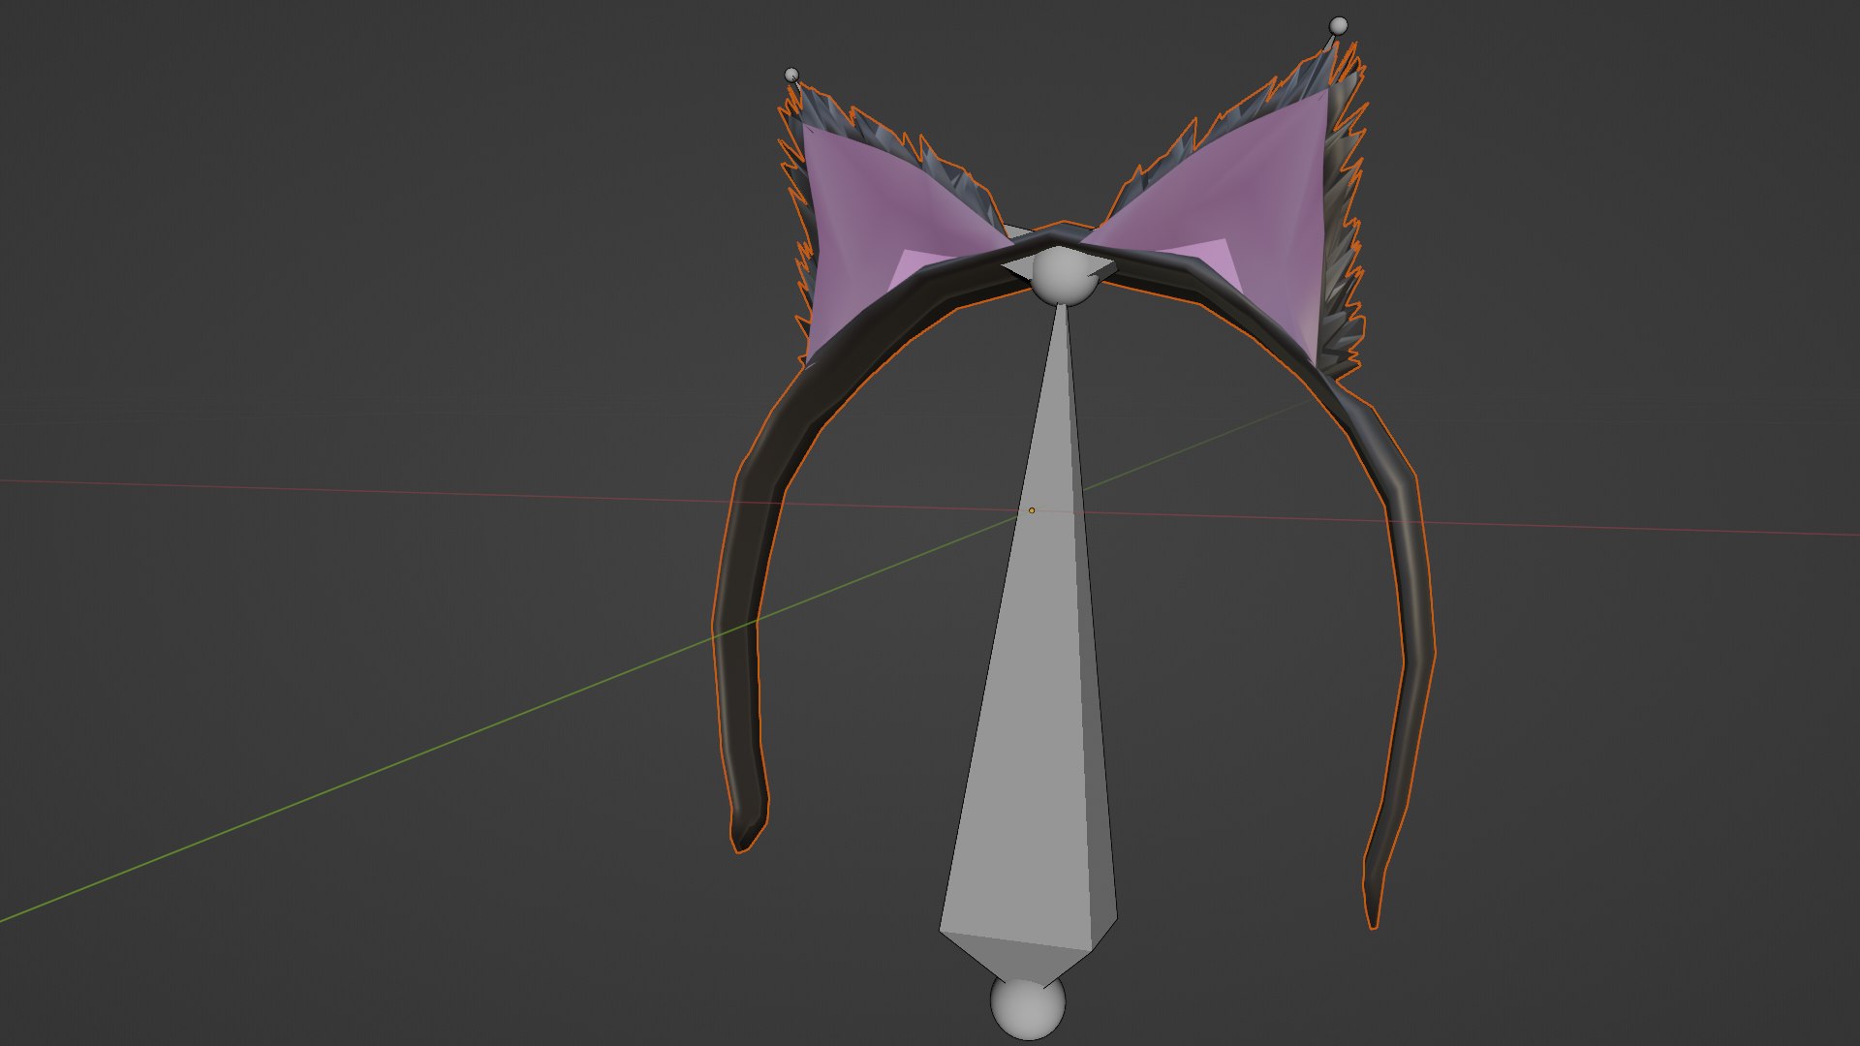This screenshot has width=1860, height=1046.
Task: Click the bone joint sphere between ears
Action: point(1063,275)
